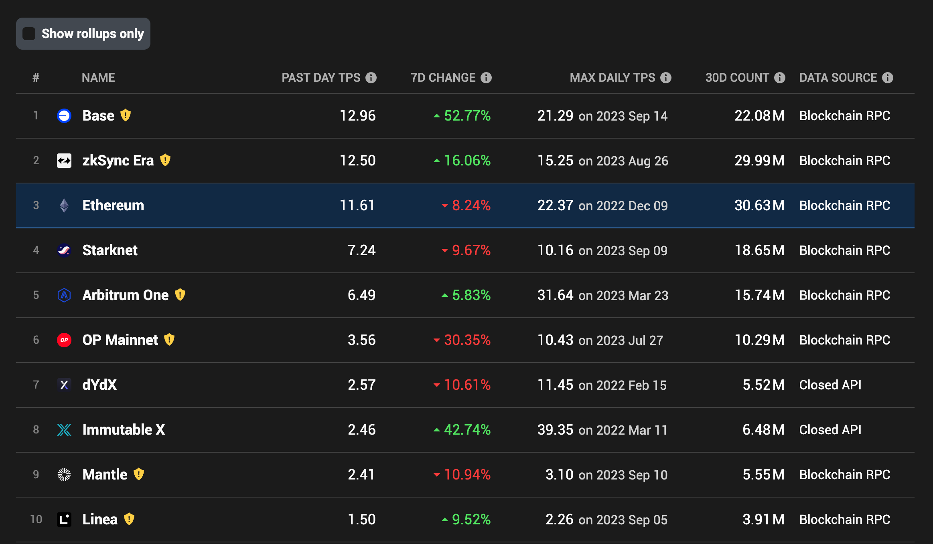Click the zkSync Era logo icon
The image size is (933, 544).
point(64,161)
